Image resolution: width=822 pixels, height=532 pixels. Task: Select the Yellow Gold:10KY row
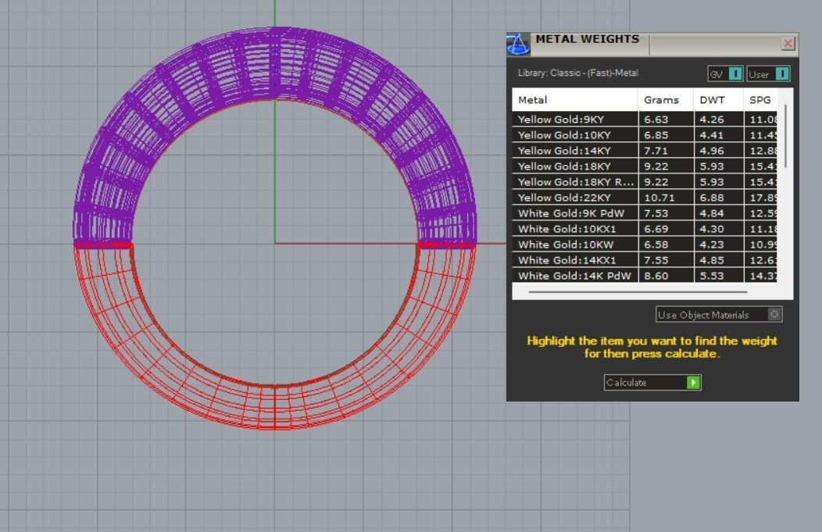click(645, 134)
